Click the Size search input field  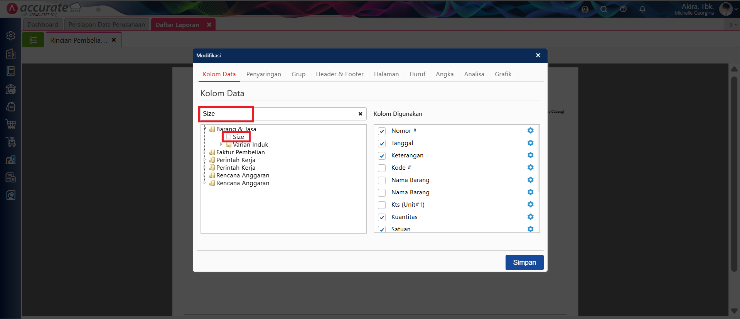278,114
